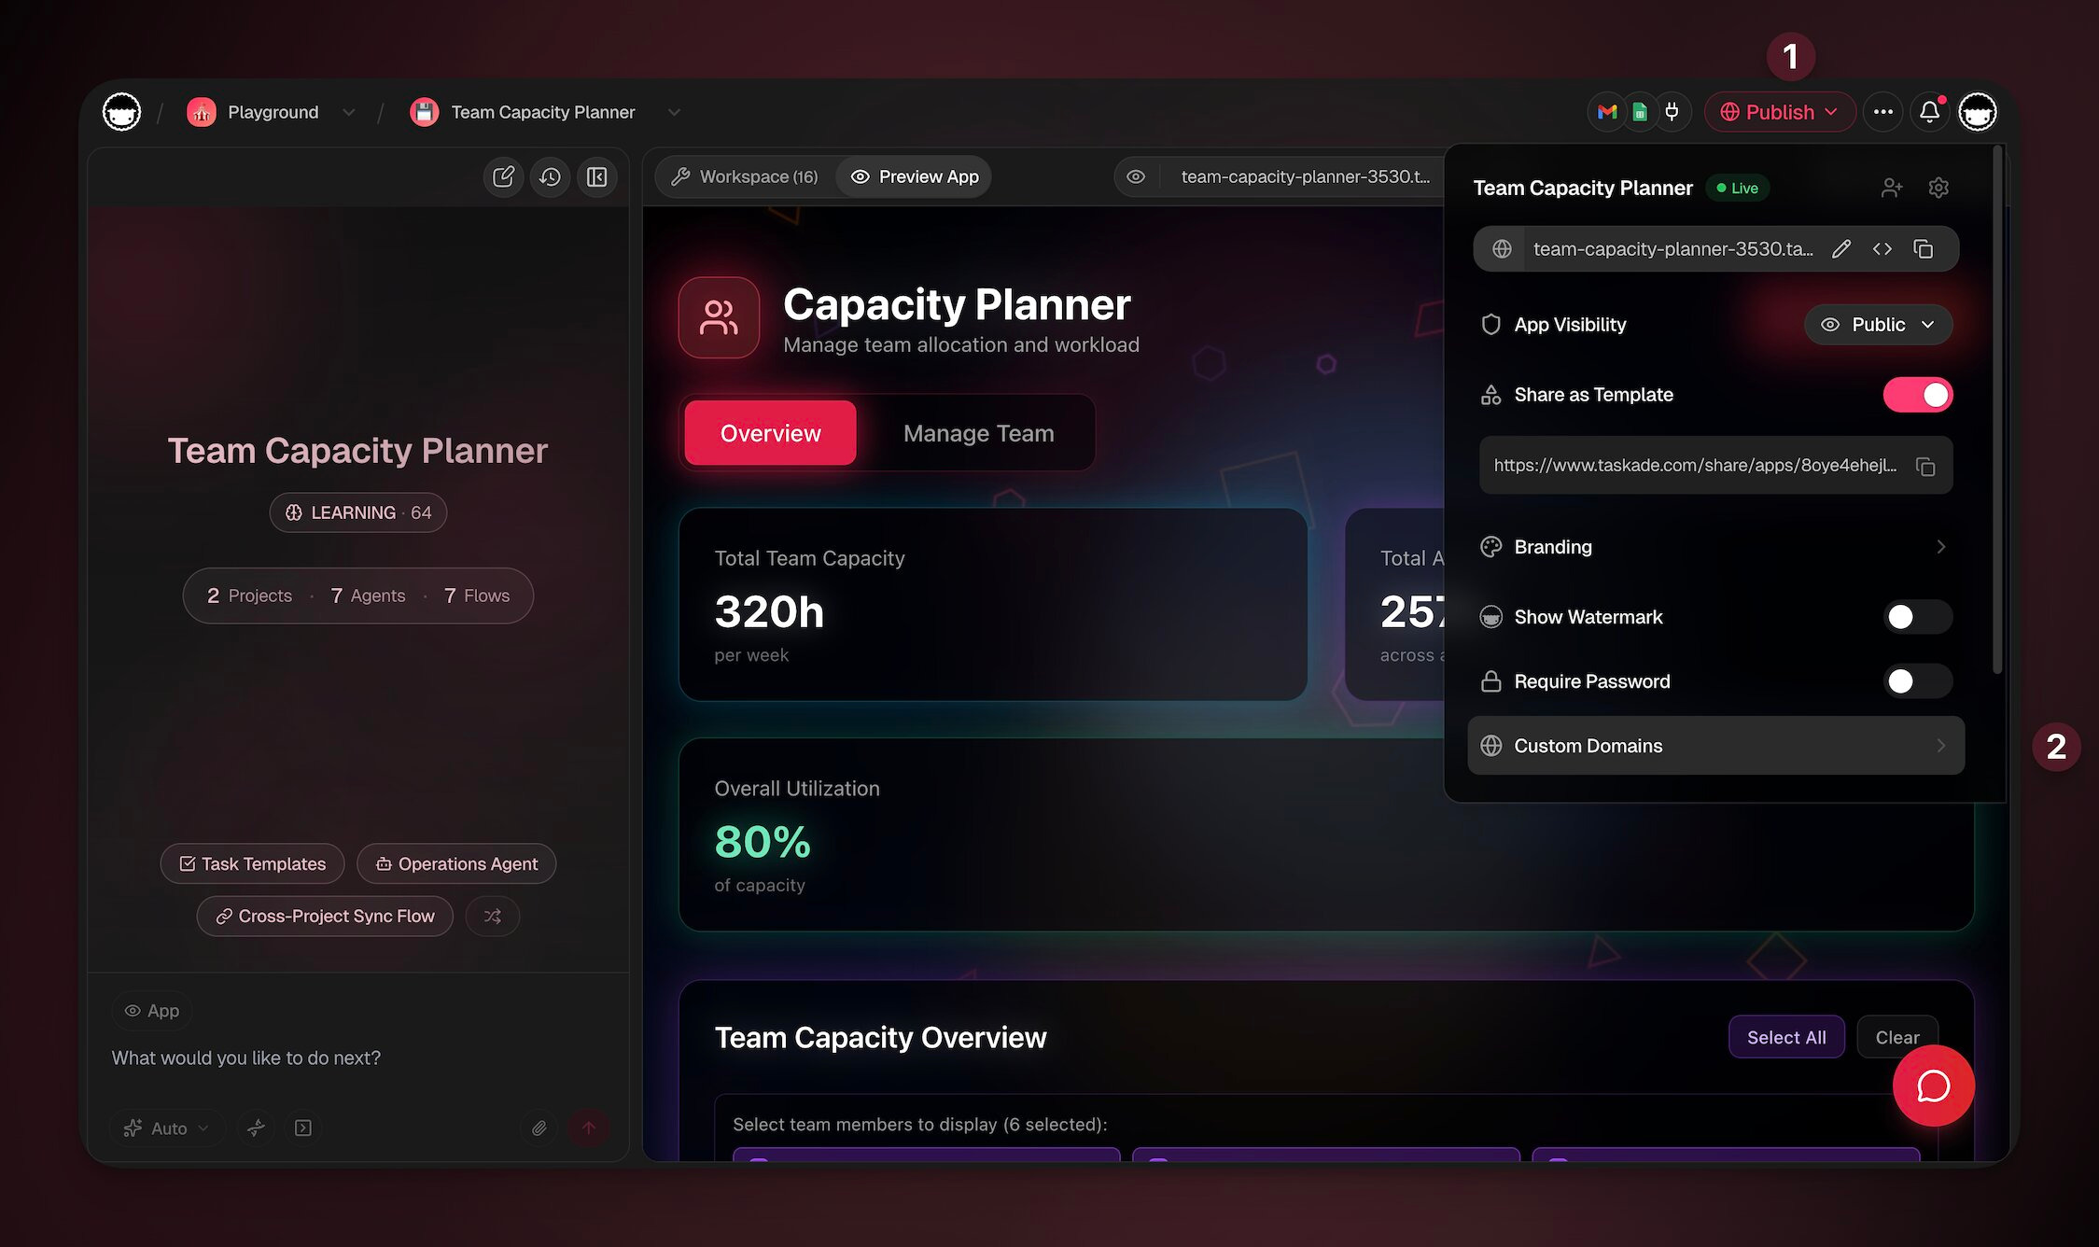This screenshot has height=1247, width=2099.
Task: Open the red chat bubble button
Action: [1933, 1086]
